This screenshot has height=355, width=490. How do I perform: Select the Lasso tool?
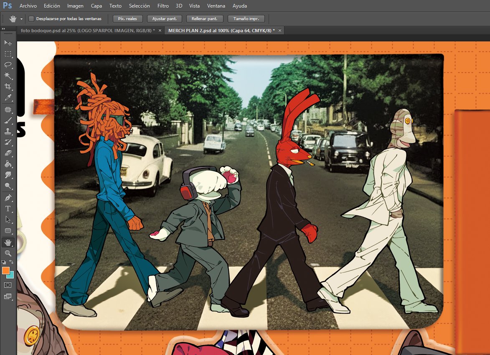[8, 65]
